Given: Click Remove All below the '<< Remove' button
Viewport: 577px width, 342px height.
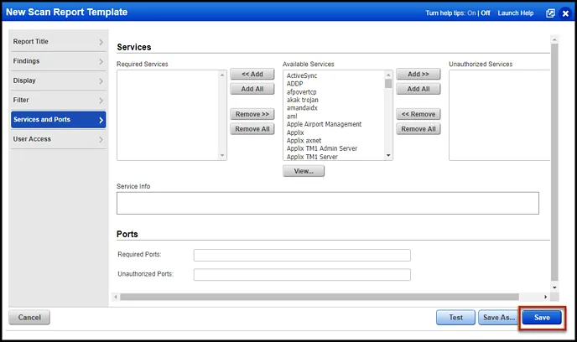Looking at the screenshot, I should coord(418,129).
